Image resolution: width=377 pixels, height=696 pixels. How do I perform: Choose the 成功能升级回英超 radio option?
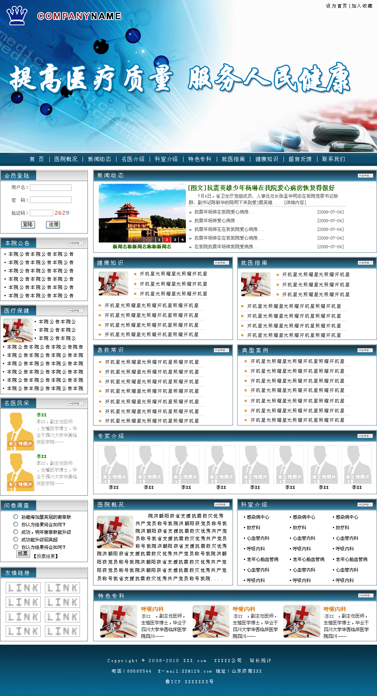(x=16, y=539)
